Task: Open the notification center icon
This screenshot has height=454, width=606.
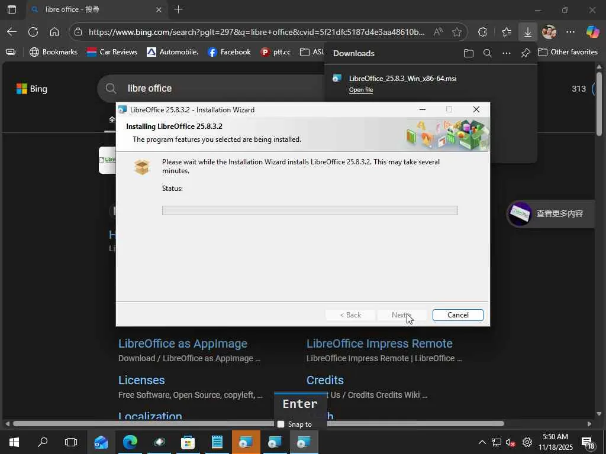Action: pyautogui.click(x=589, y=442)
